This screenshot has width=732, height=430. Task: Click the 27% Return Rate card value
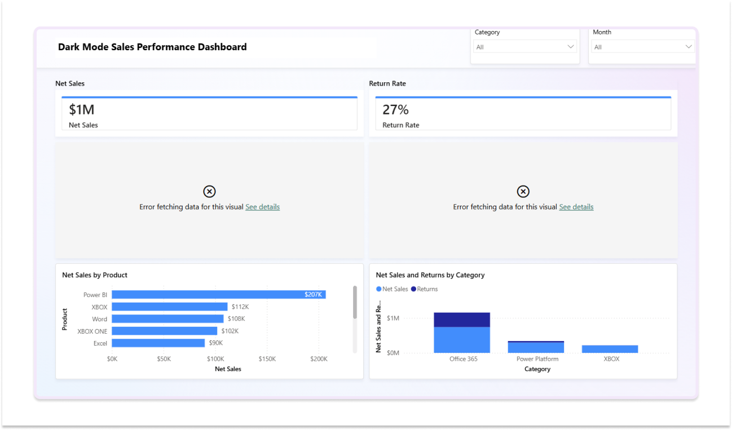[395, 109]
